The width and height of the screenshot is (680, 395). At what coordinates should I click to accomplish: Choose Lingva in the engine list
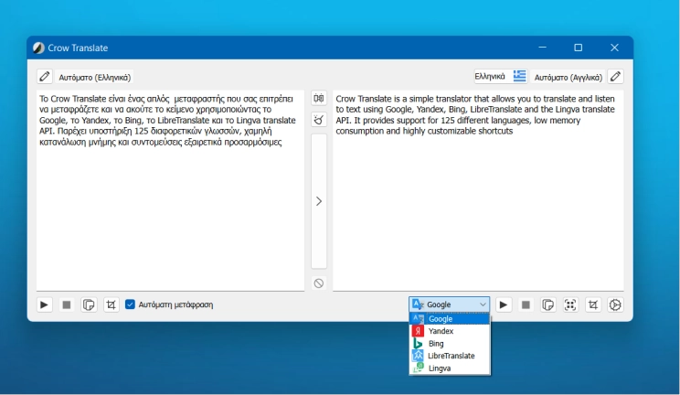[x=450, y=368]
